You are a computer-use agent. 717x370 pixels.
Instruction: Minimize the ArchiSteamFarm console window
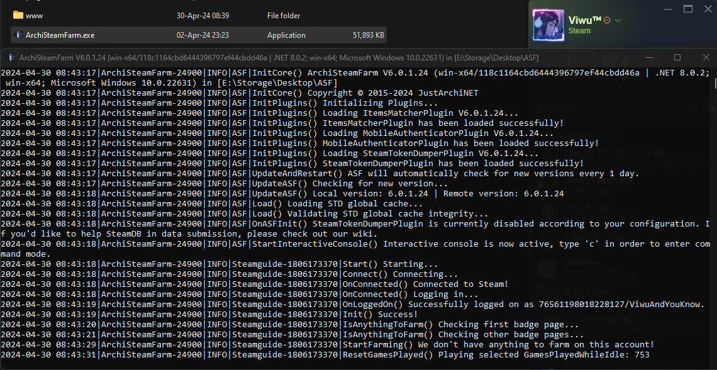coord(649,58)
